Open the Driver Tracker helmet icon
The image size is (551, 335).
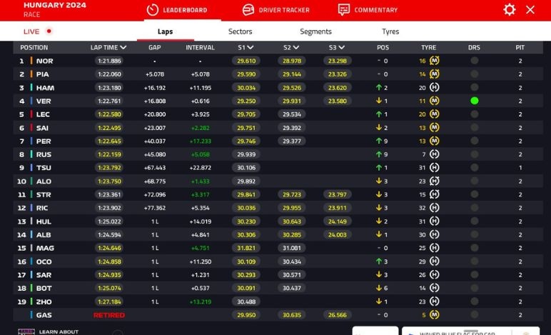pyautogui.click(x=248, y=10)
